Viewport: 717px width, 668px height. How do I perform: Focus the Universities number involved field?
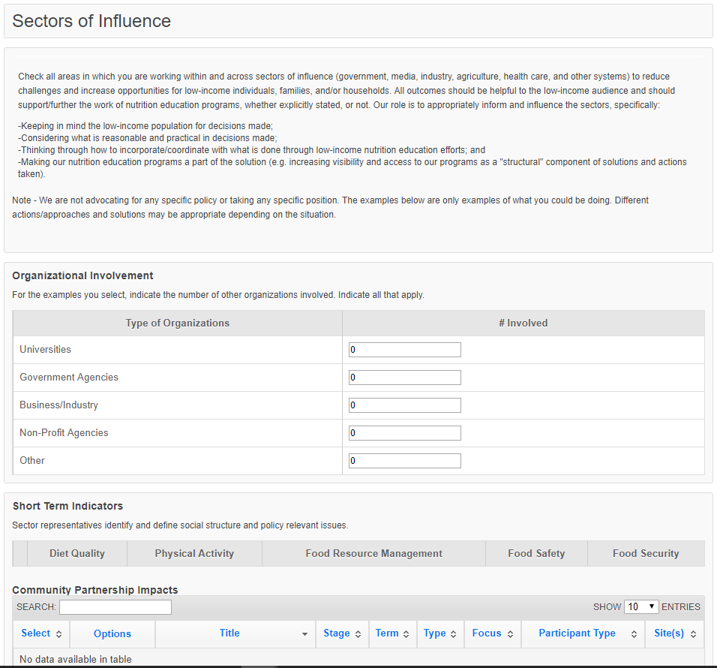(404, 350)
